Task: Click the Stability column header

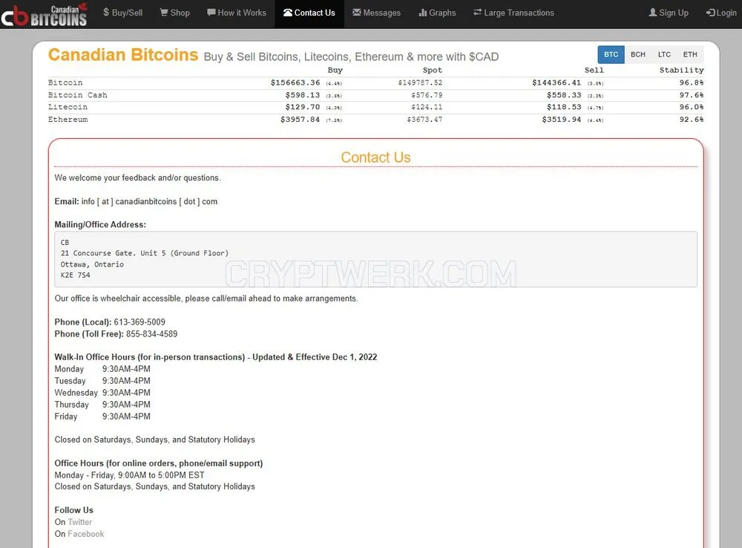Action: point(681,70)
